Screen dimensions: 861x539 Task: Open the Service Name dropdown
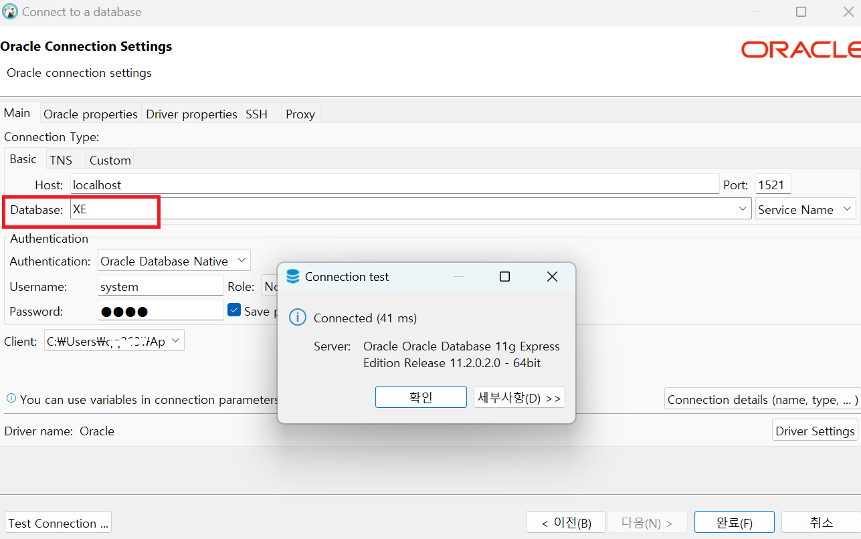tap(805, 209)
